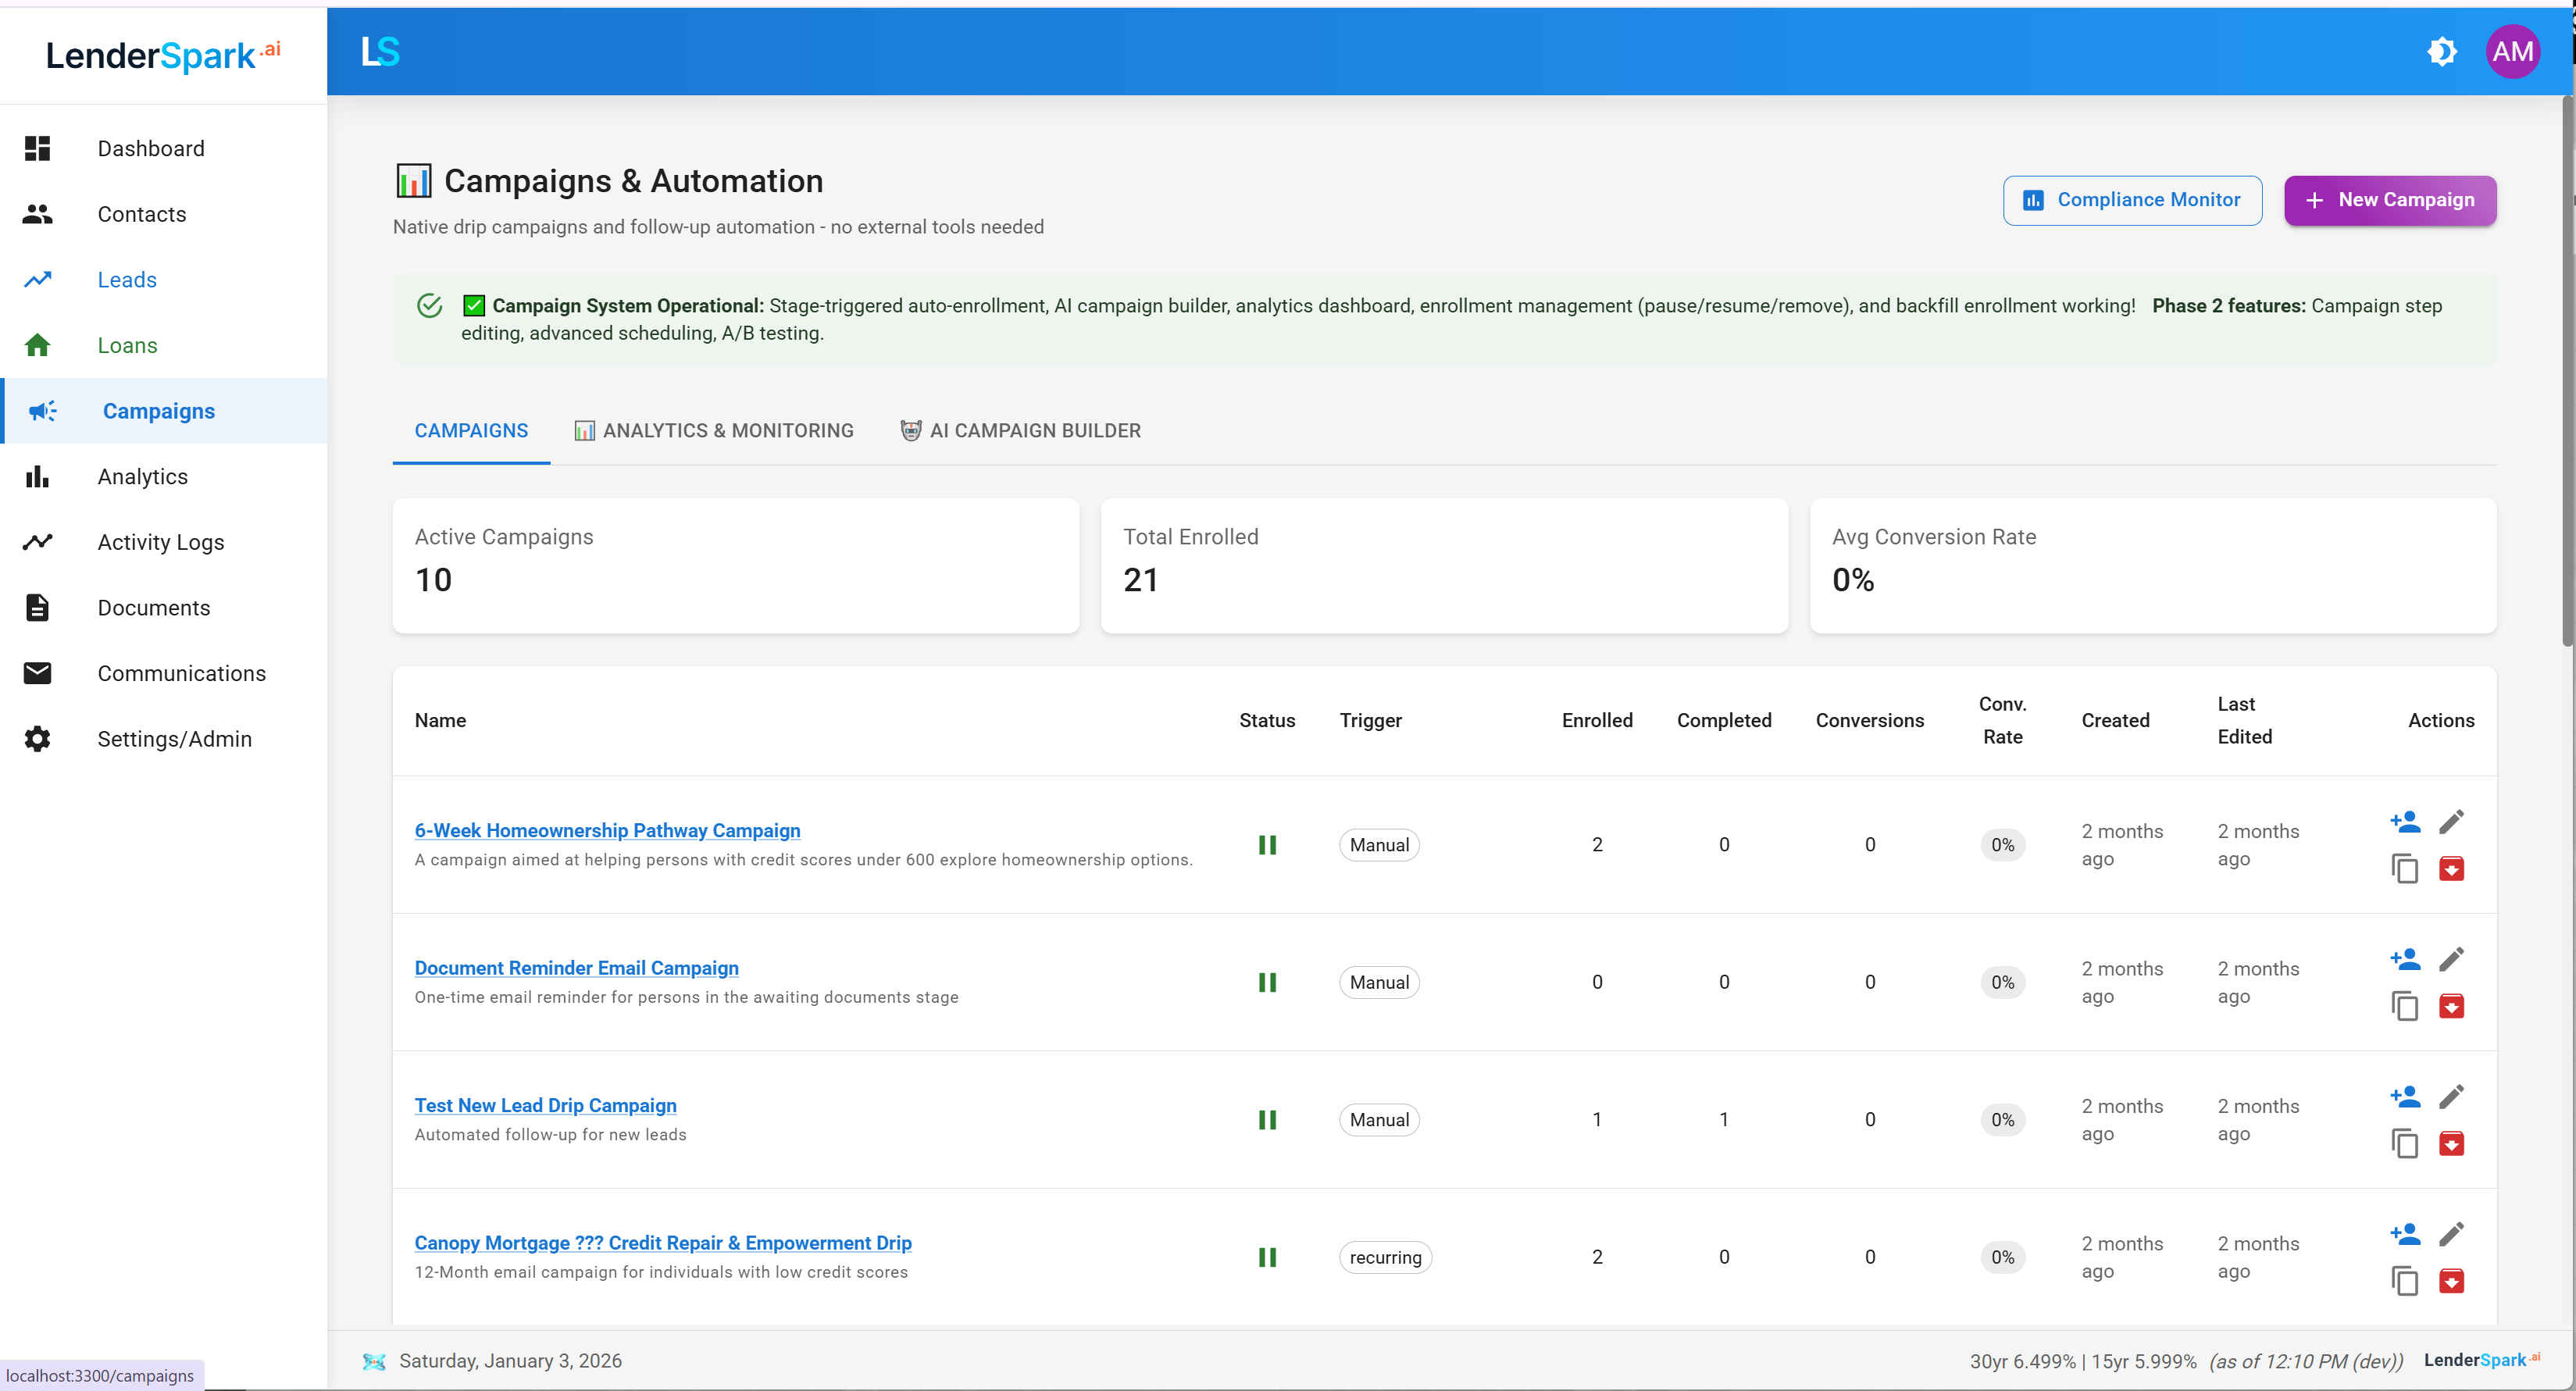This screenshot has height=1391, width=2576.
Task: Archive the Canopy Mortgage Credit Repair Drip
Action: point(2453,1281)
